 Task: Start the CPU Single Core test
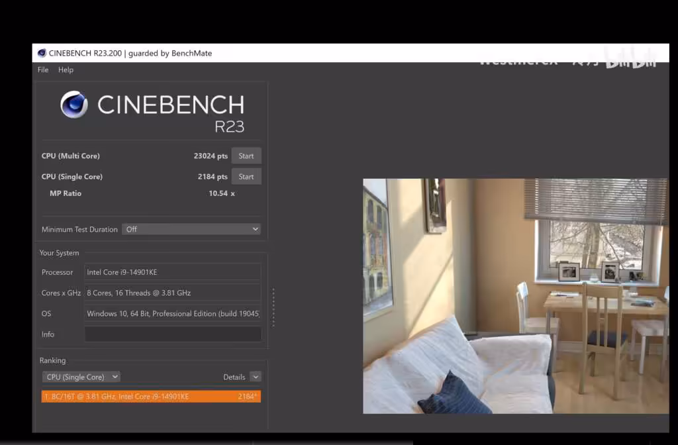(x=246, y=176)
